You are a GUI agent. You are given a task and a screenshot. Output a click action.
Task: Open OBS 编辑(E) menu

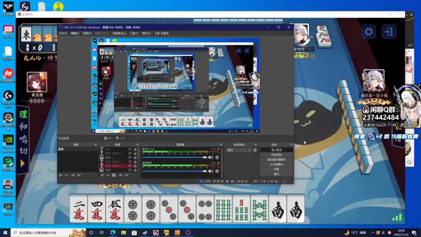coord(75,33)
